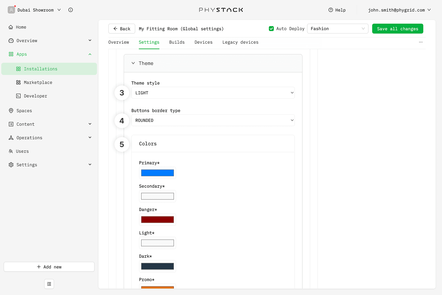Collapse sidebar with the menu toggle icon
Viewport: 442px width, 295px height.
click(49, 284)
